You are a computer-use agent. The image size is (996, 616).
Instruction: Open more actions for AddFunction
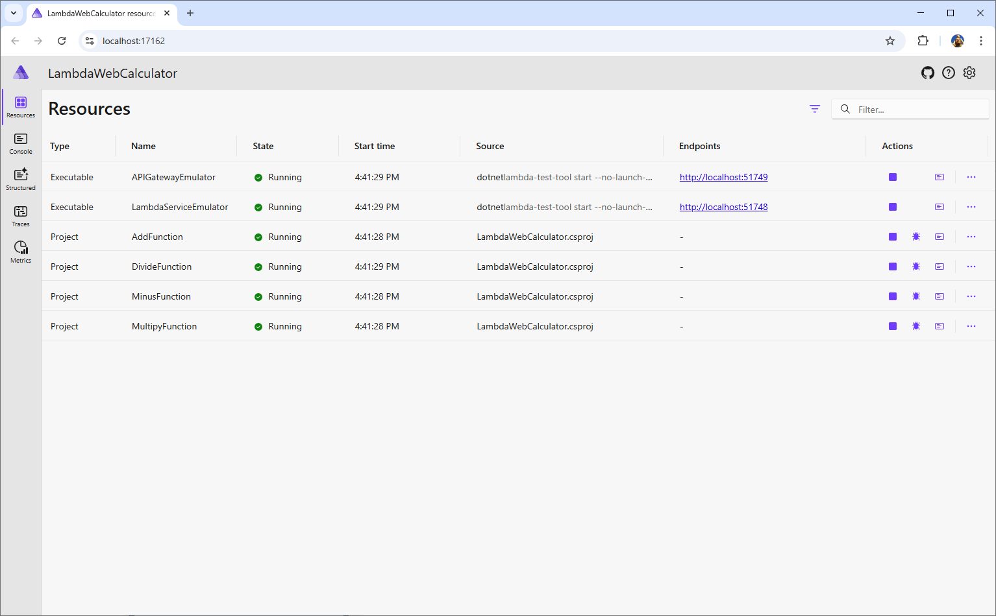[x=971, y=237]
